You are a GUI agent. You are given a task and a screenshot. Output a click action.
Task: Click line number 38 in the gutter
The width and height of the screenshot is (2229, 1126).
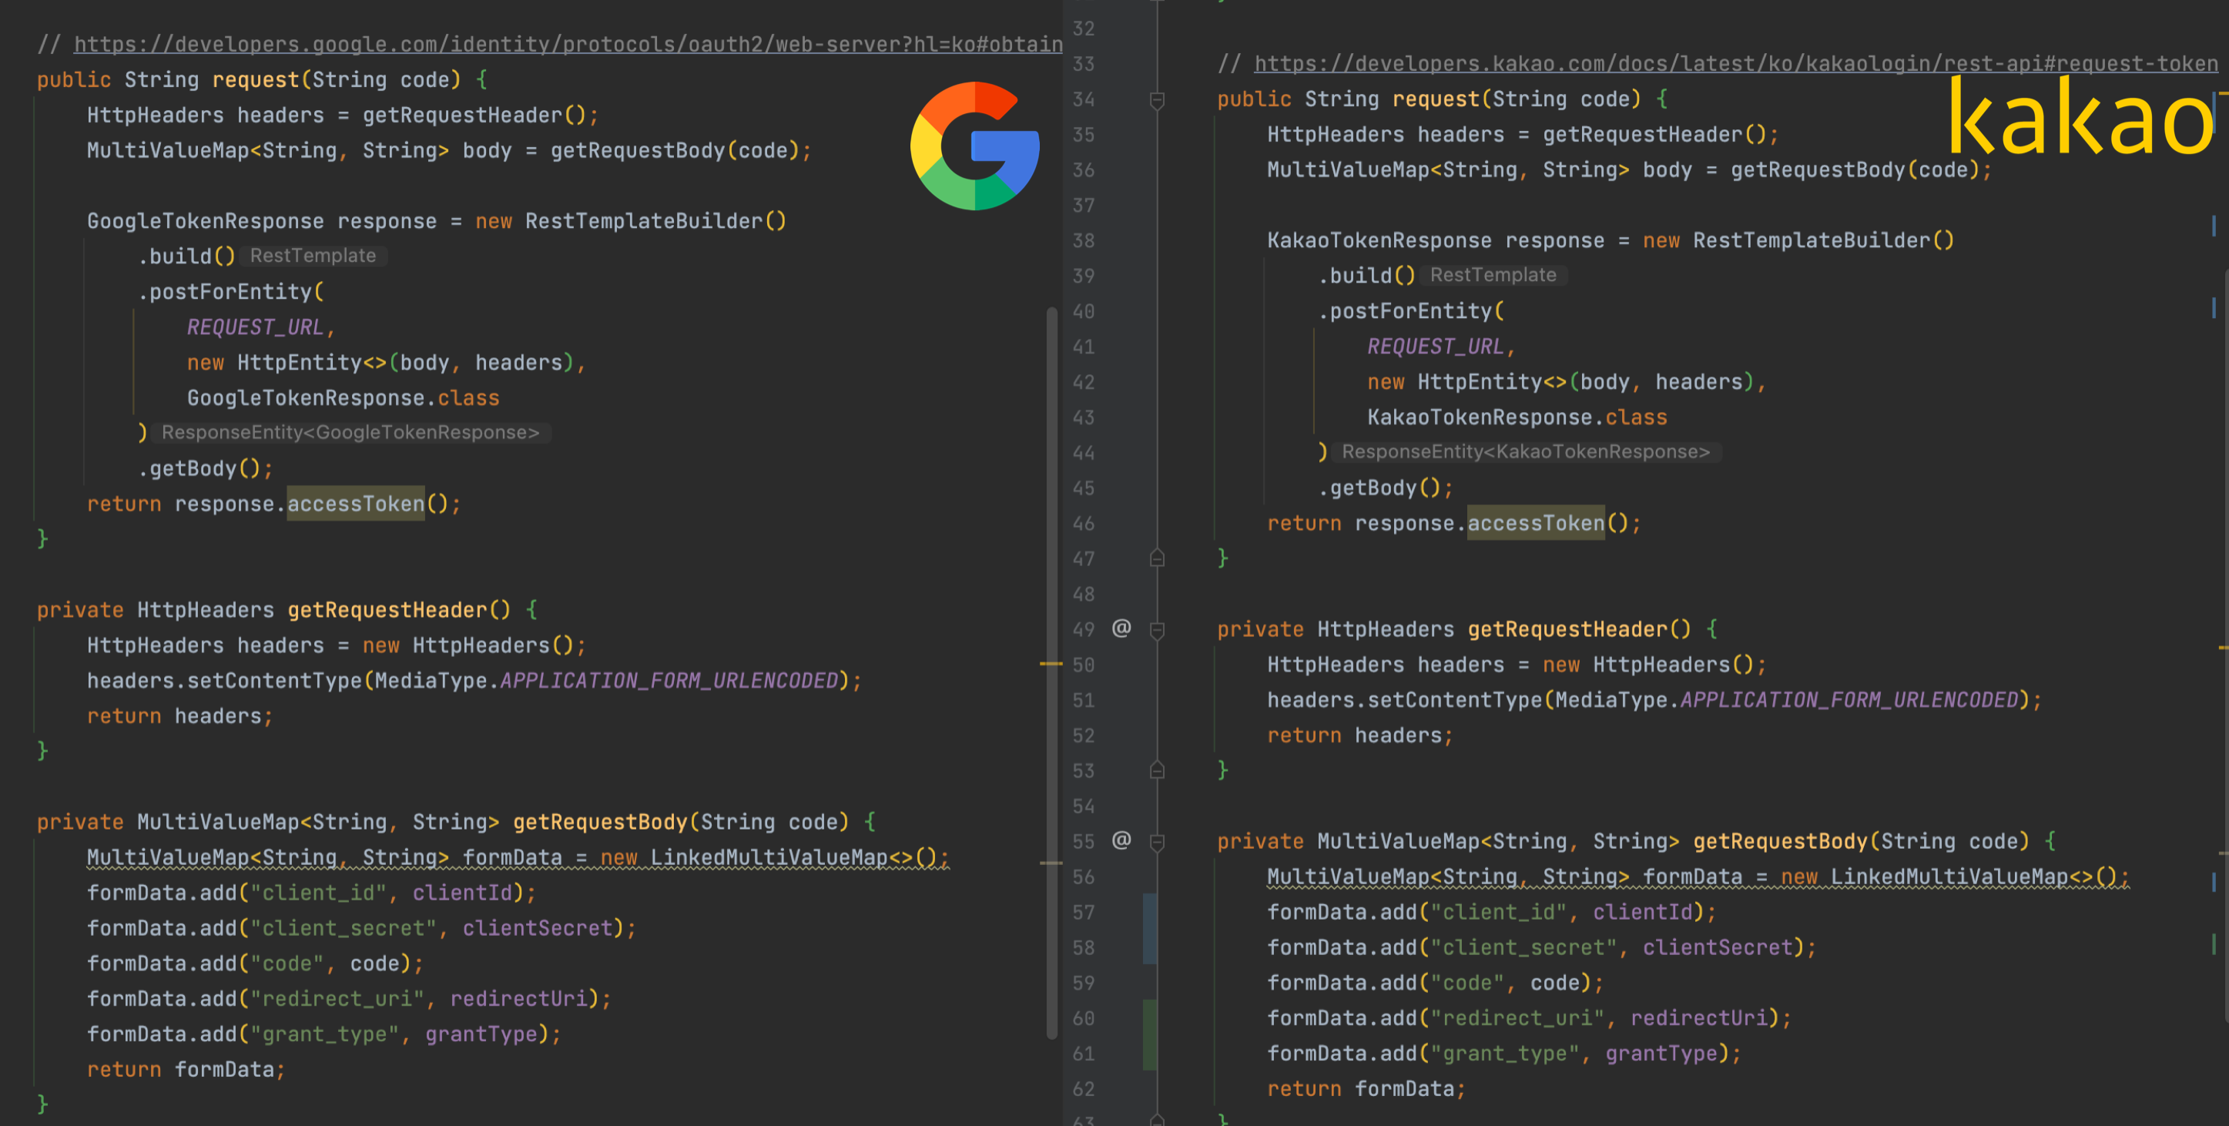tap(1084, 240)
